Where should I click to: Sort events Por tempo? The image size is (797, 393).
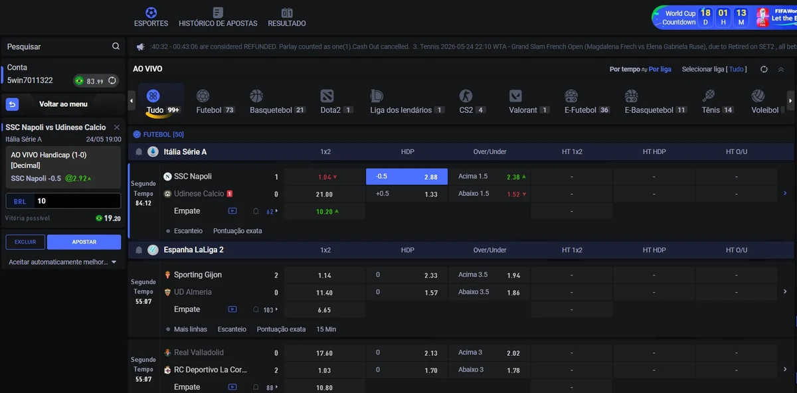point(624,69)
